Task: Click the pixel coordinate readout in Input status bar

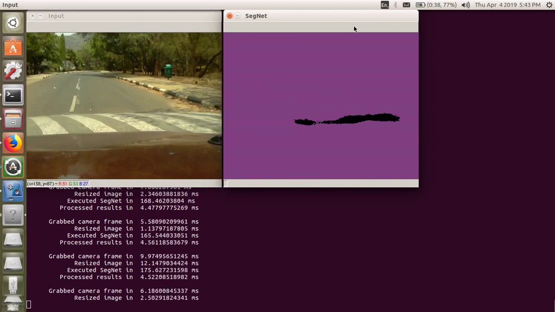Action: pos(58,184)
